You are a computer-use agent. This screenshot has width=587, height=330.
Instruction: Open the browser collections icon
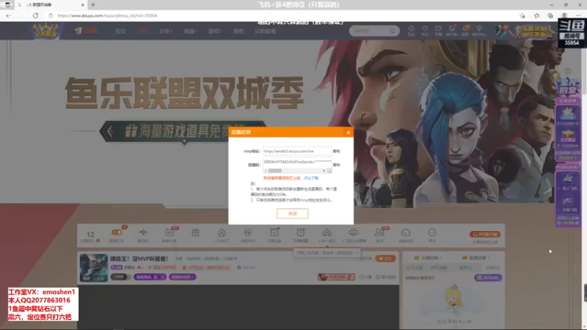[550, 15]
